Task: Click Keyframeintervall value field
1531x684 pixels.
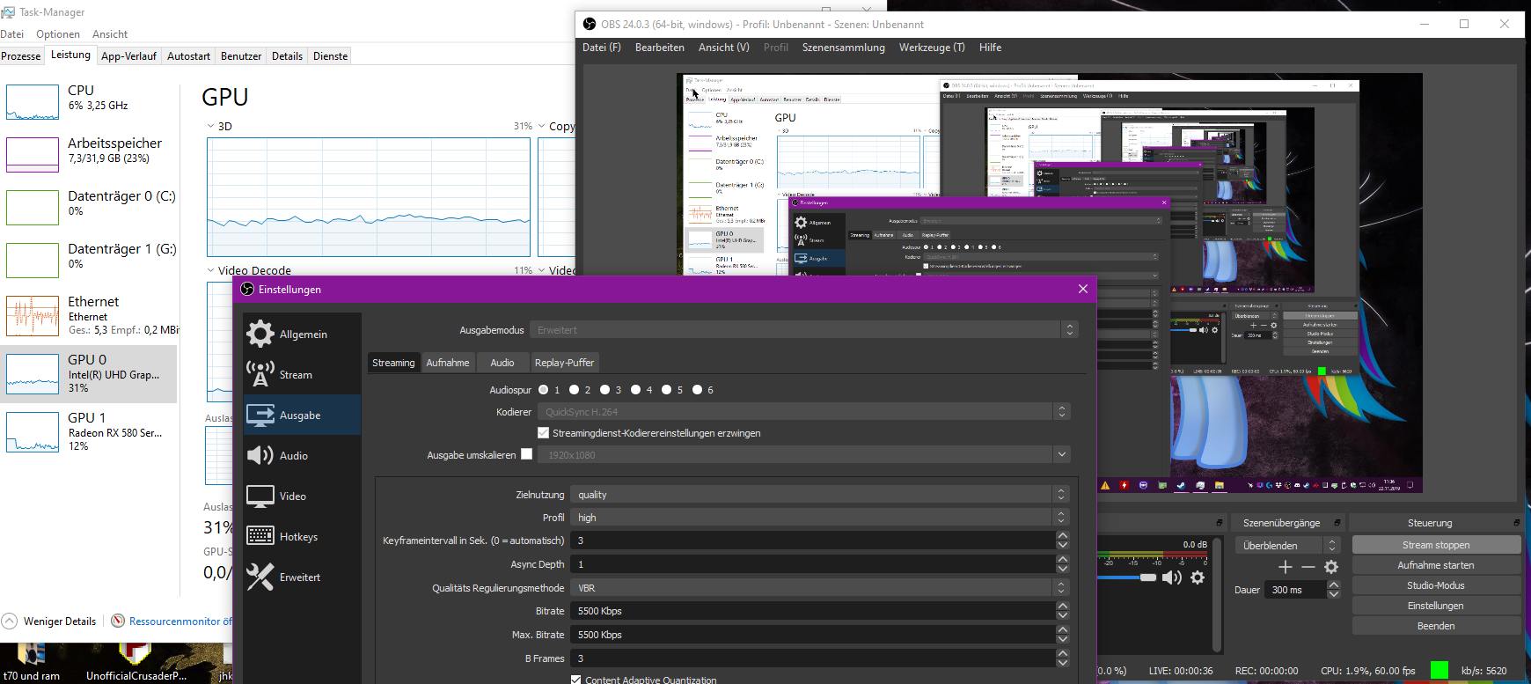Action: click(x=812, y=541)
